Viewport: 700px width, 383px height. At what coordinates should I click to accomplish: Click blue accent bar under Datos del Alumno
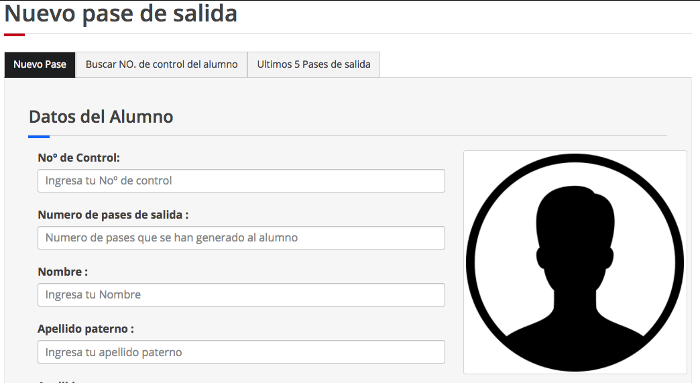[39, 136]
